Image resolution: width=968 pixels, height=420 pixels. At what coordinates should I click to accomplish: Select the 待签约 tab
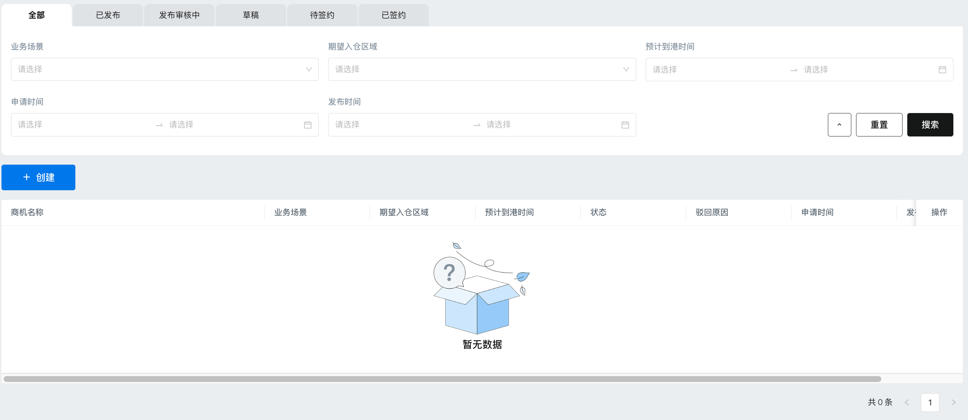[322, 15]
